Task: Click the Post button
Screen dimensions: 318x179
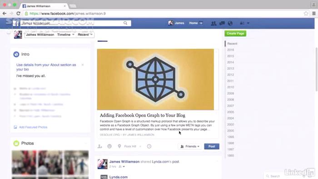Action: coord(212,146)
